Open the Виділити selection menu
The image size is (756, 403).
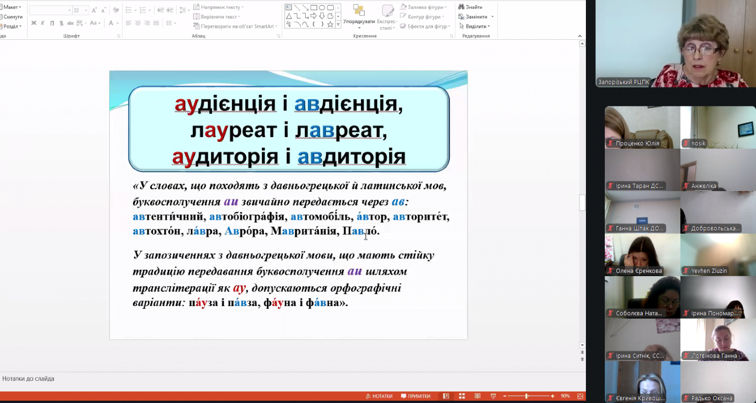(475, 26)
